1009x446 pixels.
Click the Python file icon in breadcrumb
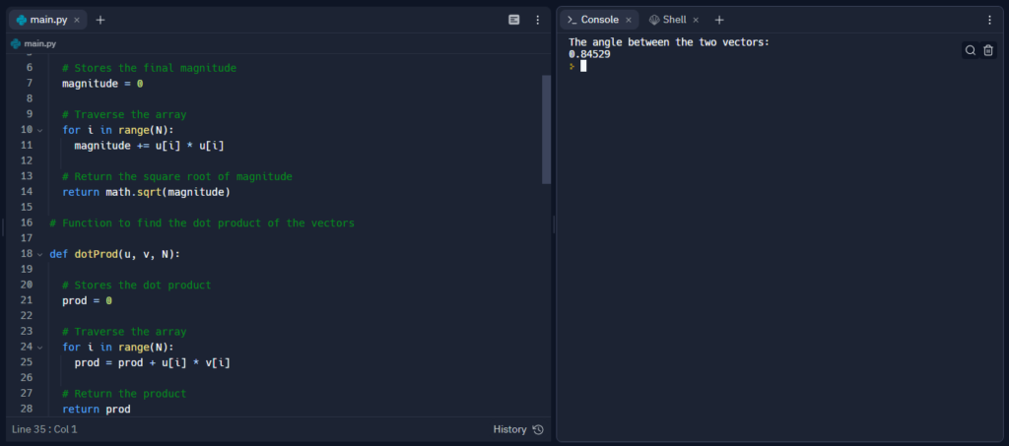click(16, 43)
